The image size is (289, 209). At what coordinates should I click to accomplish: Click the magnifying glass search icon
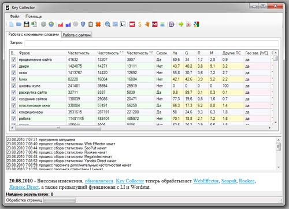[x=108, y=24]
